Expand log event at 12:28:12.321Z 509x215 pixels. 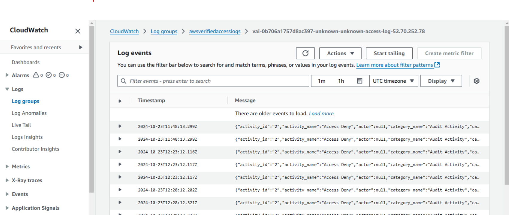(x=120, y=202)
